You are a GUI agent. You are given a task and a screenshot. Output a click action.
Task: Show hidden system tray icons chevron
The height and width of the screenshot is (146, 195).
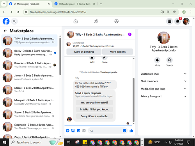166,142
